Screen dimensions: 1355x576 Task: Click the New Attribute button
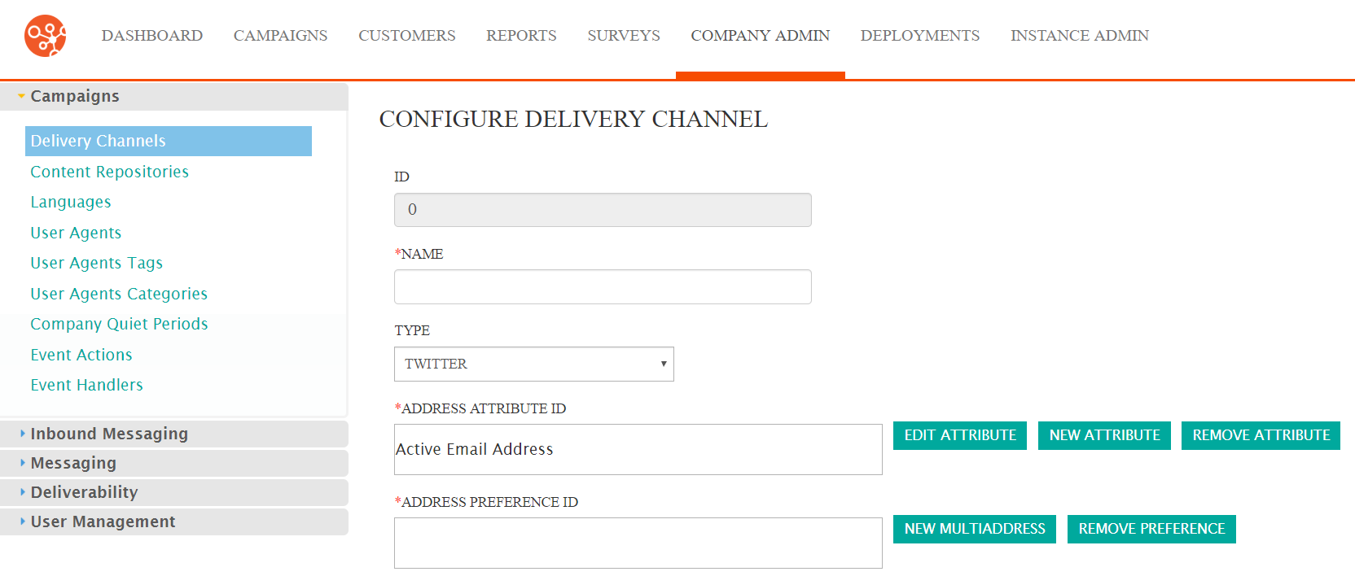[1104, 435]
